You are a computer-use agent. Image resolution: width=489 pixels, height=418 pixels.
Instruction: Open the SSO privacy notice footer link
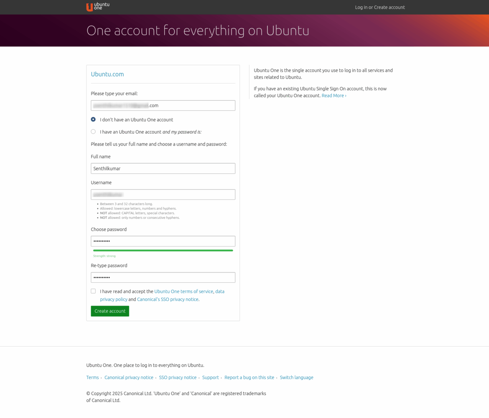[178, 377]
